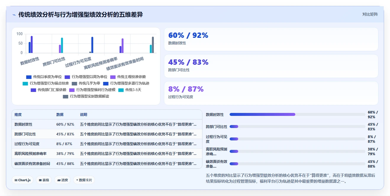Click the 进度 chip
This screenshot has width=390, height=196.
point(62,180)
